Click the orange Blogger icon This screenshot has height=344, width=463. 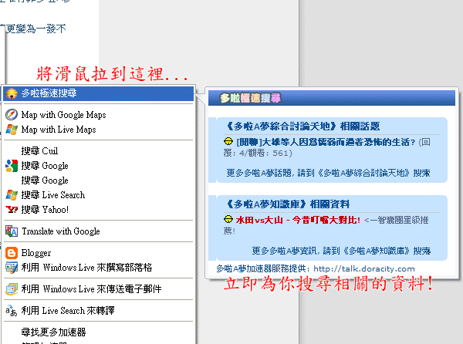click(12, 253)
